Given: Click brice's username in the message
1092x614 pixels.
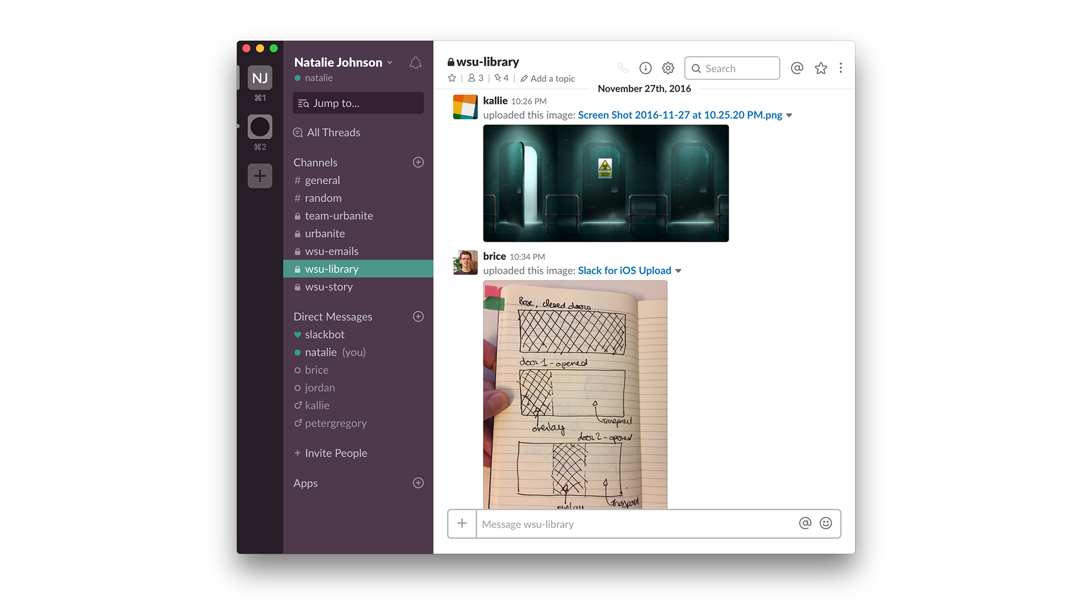Looking at the screenshot, I should point(494,256).
